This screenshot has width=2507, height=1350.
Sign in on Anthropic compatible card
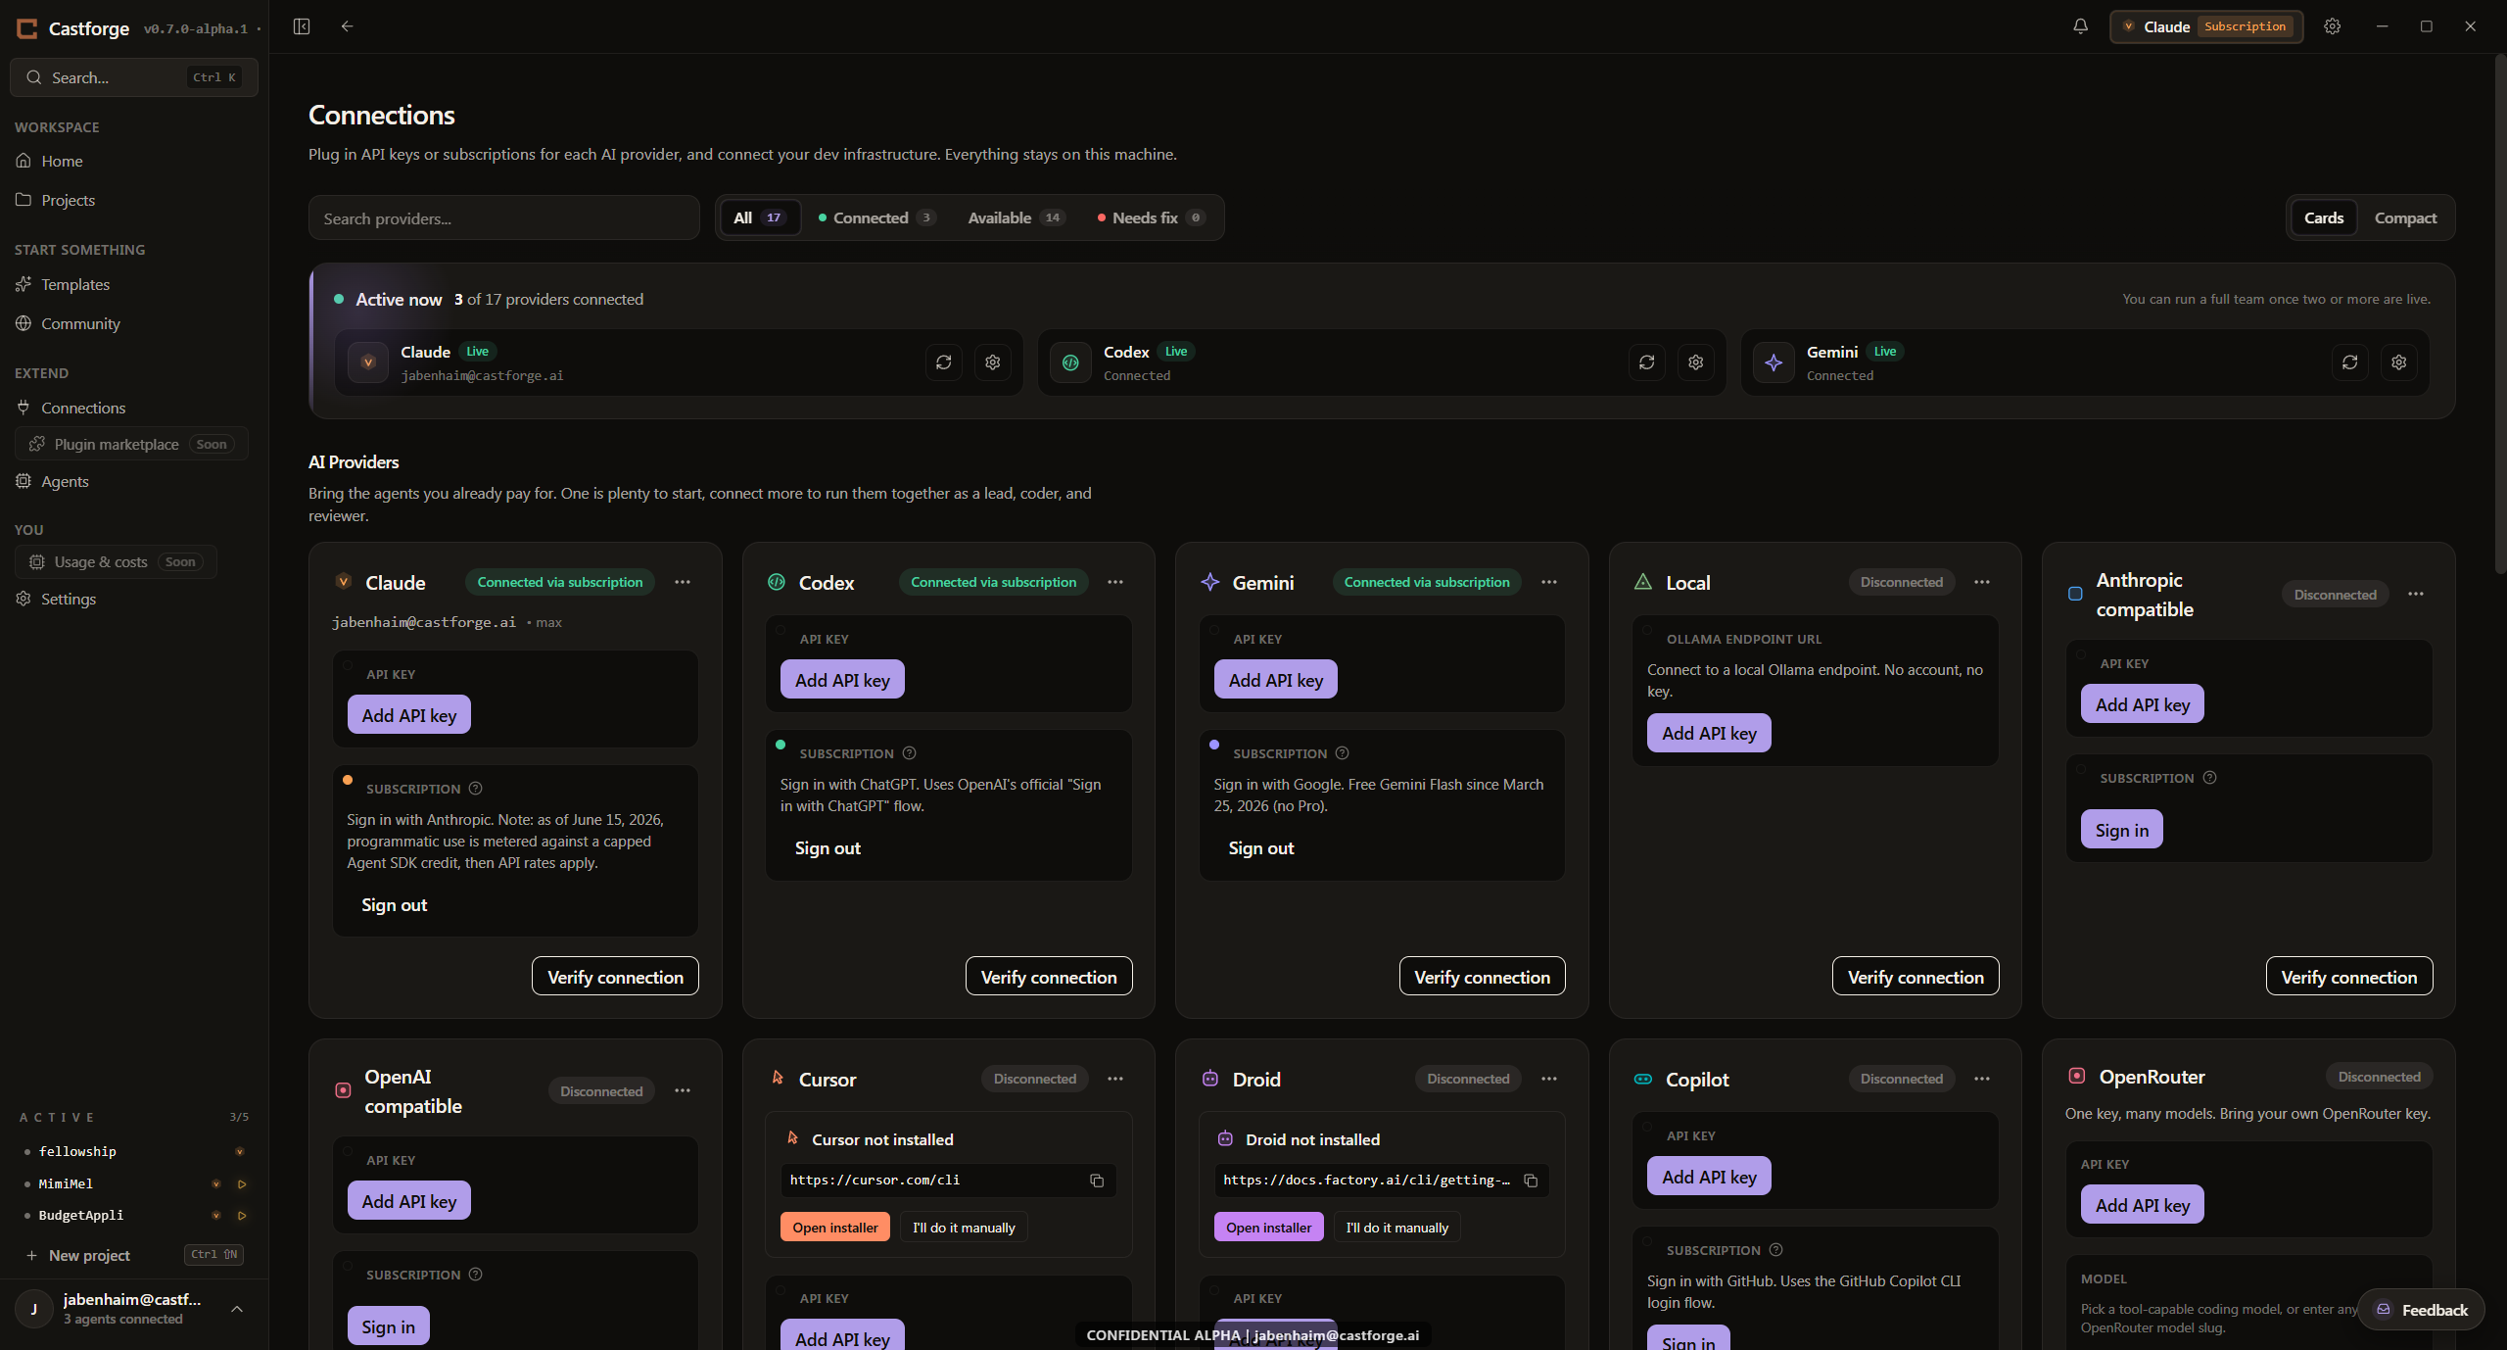[x=2121, y=830]
